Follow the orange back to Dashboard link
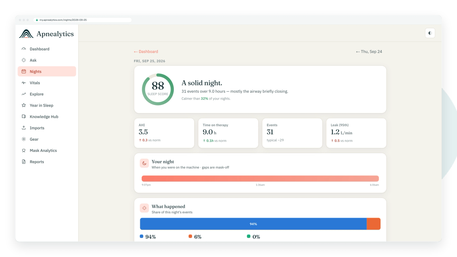This screenshot has height=257, width=457. (146, 52)
